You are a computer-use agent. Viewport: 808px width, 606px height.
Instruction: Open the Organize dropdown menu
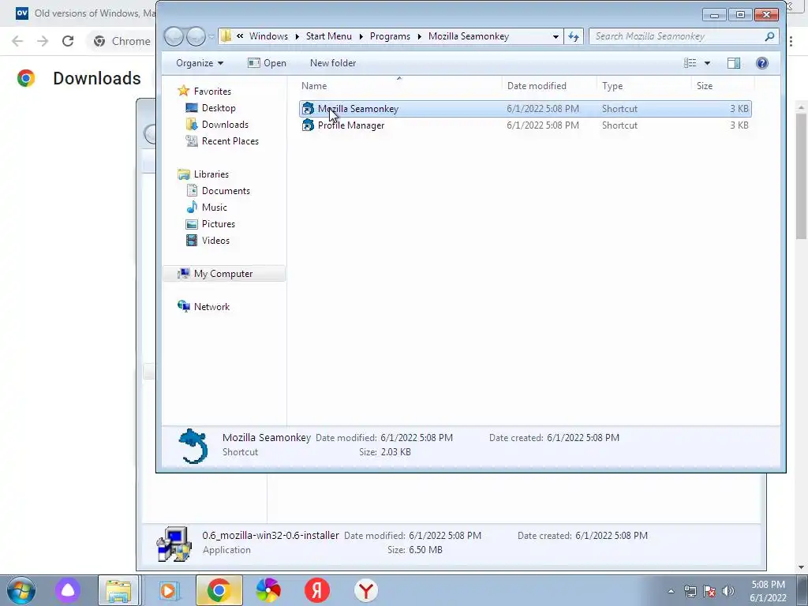click(x=200, y=63)
